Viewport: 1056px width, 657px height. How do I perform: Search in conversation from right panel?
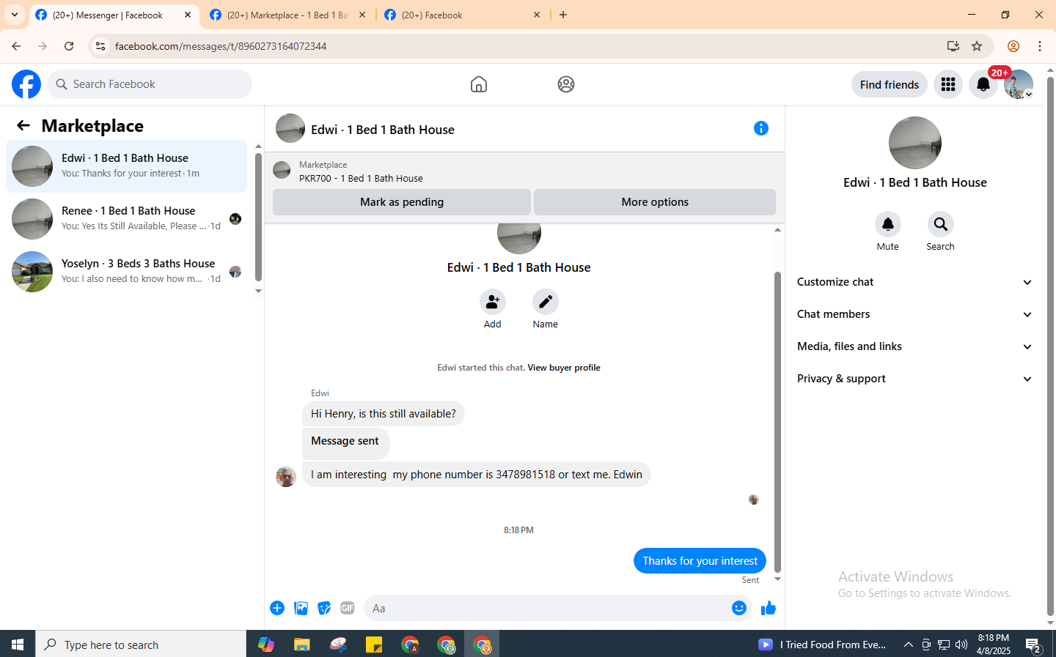pyautogui.click(x=941, y=224)
